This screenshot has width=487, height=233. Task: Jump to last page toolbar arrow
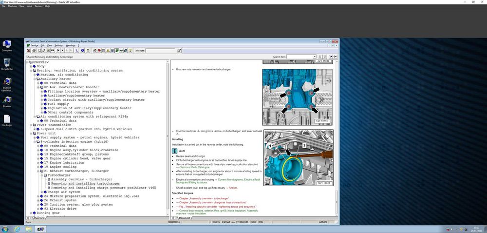pyautogui.click(x=71, y=50)
